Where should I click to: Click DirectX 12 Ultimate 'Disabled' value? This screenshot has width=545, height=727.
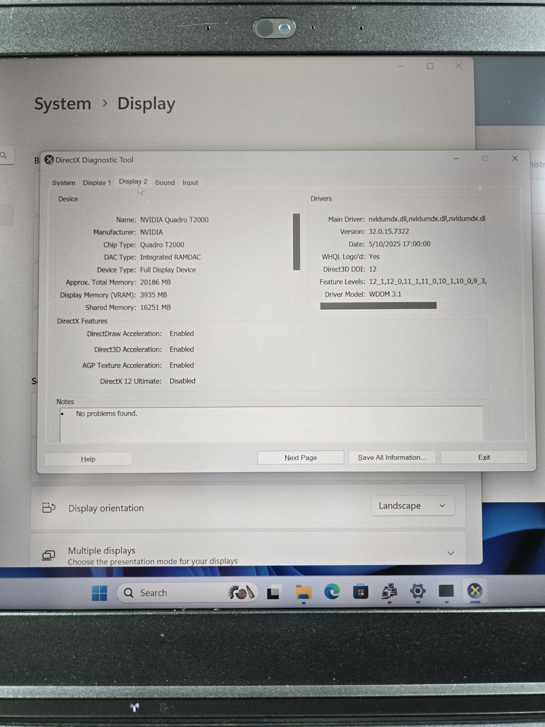click(183, 381)
